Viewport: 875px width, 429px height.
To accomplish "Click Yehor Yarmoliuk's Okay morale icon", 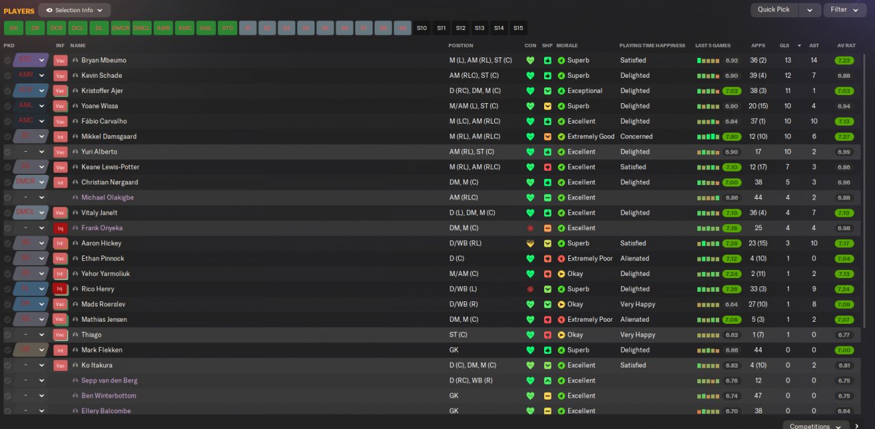I will point(562,274).
